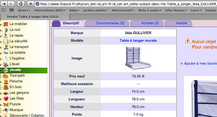Go forward with the browser forward arrow
This screenshot has height=117, width=217.
pos(11,4)
